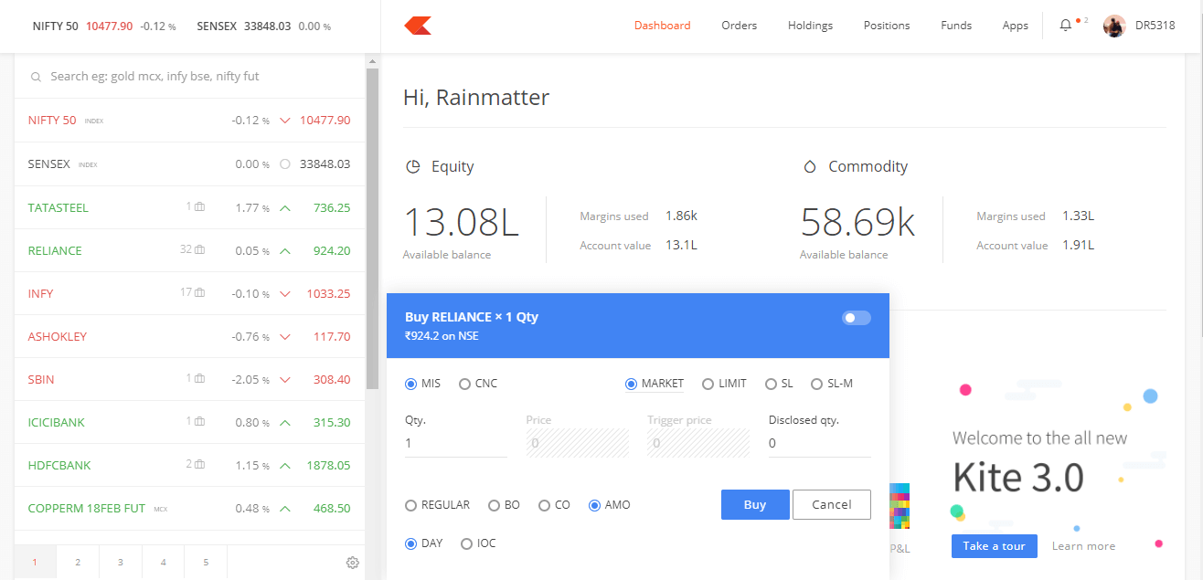Choose the AMO variety radio button
1203x580 pixels.
[x=594, y=505]
